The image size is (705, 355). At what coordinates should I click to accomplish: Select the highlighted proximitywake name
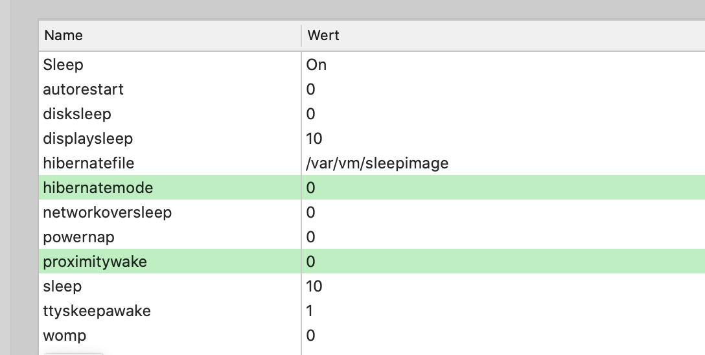95,262
